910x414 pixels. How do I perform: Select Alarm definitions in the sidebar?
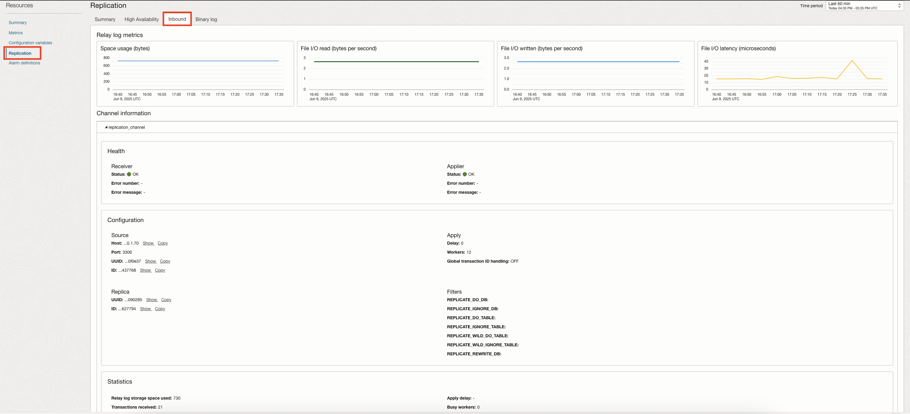[x=24, y=63]
